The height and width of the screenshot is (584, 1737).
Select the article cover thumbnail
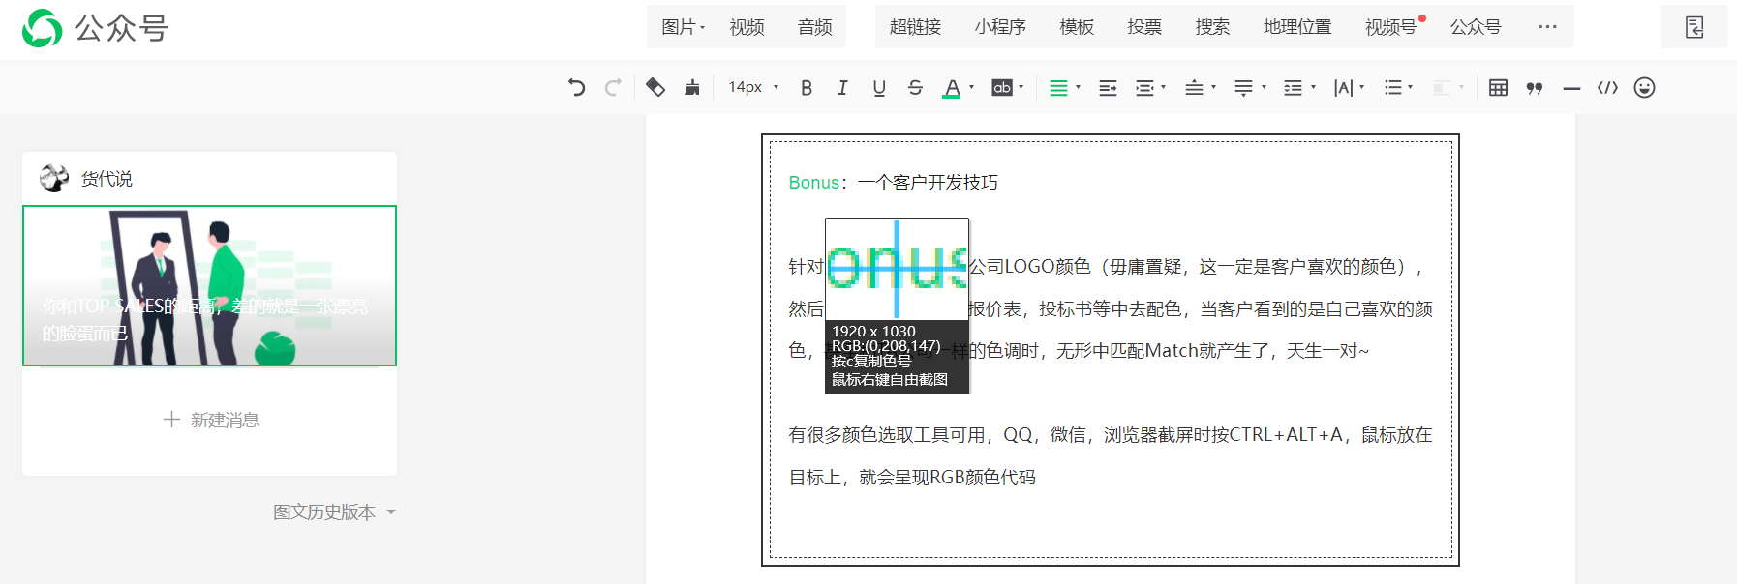210,285
